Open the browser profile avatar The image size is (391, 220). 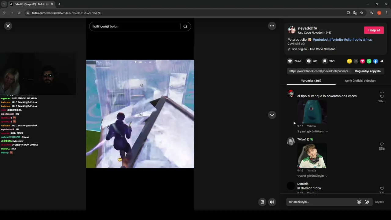(x=379, y=13)
